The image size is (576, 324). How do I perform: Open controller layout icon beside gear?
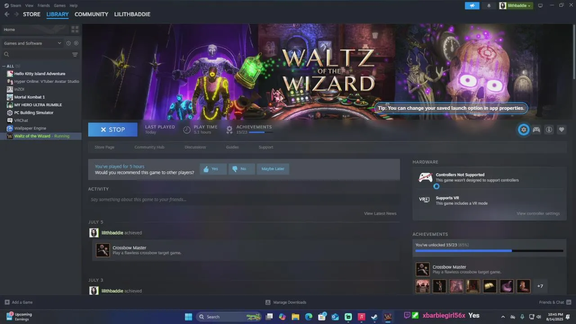click(536, 130)
